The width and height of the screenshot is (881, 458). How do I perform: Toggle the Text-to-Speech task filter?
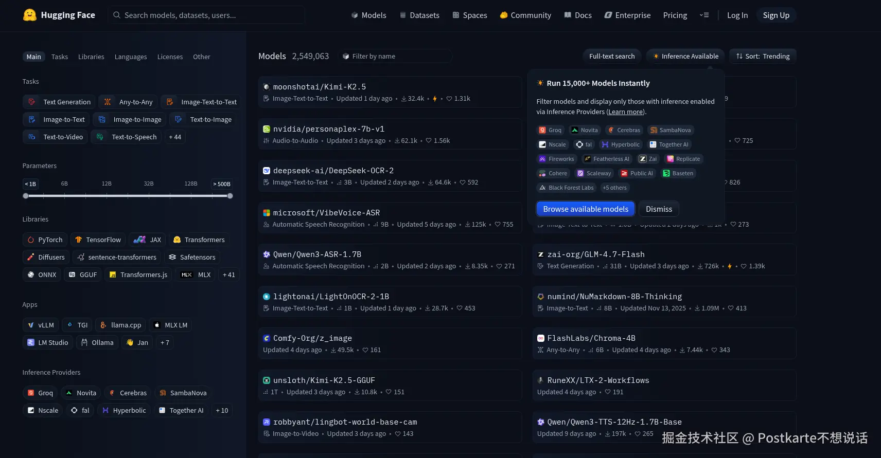coord(127,137)
